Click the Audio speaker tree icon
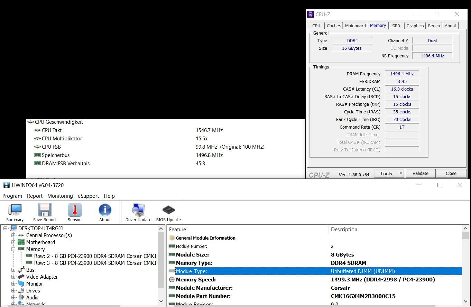This screenshot has width=471, height=307. tap(21, 297)
